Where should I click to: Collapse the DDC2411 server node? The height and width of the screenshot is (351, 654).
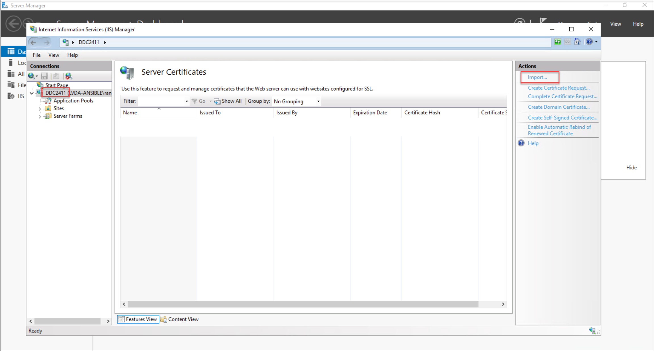(32, 93)
